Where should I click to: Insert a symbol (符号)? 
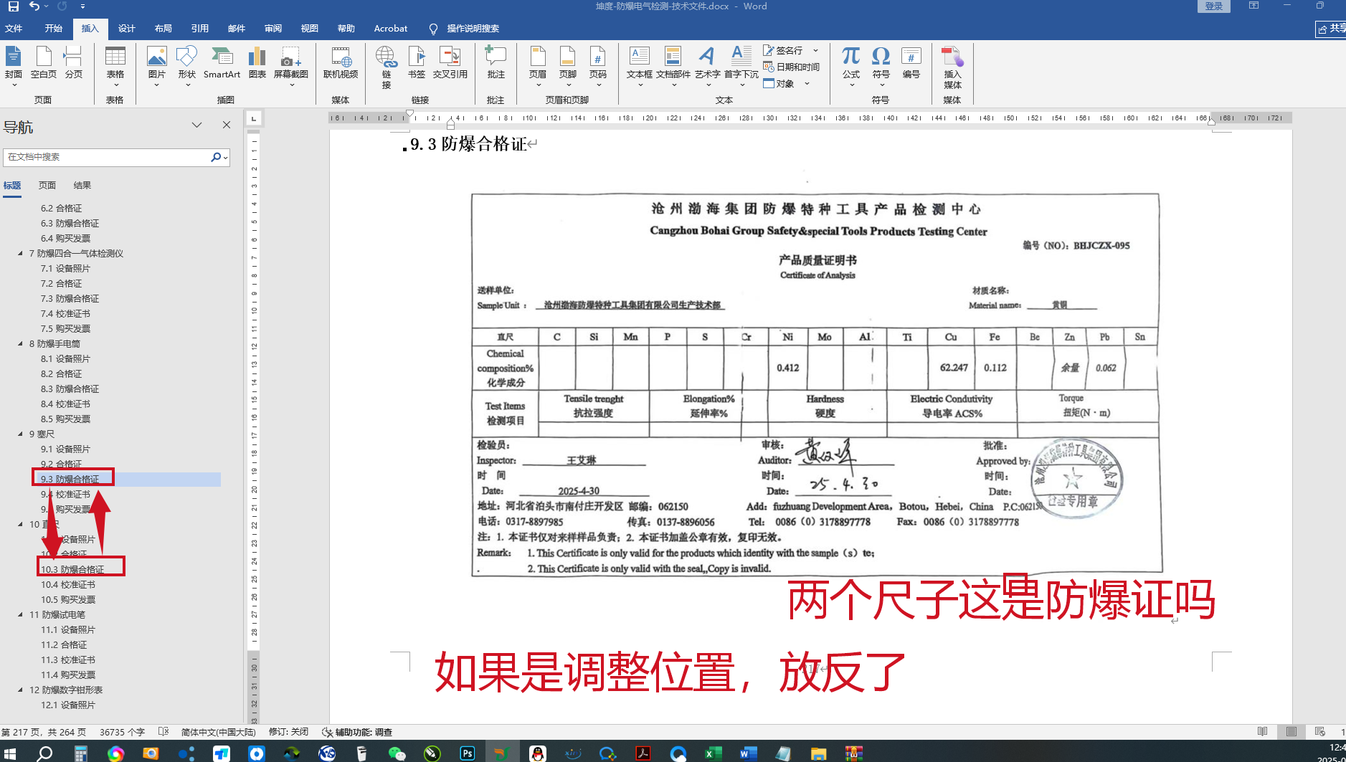881,66
